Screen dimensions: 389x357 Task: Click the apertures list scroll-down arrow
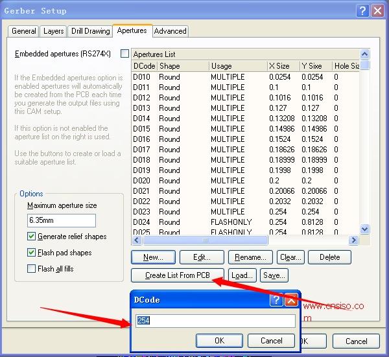point(364,229)
